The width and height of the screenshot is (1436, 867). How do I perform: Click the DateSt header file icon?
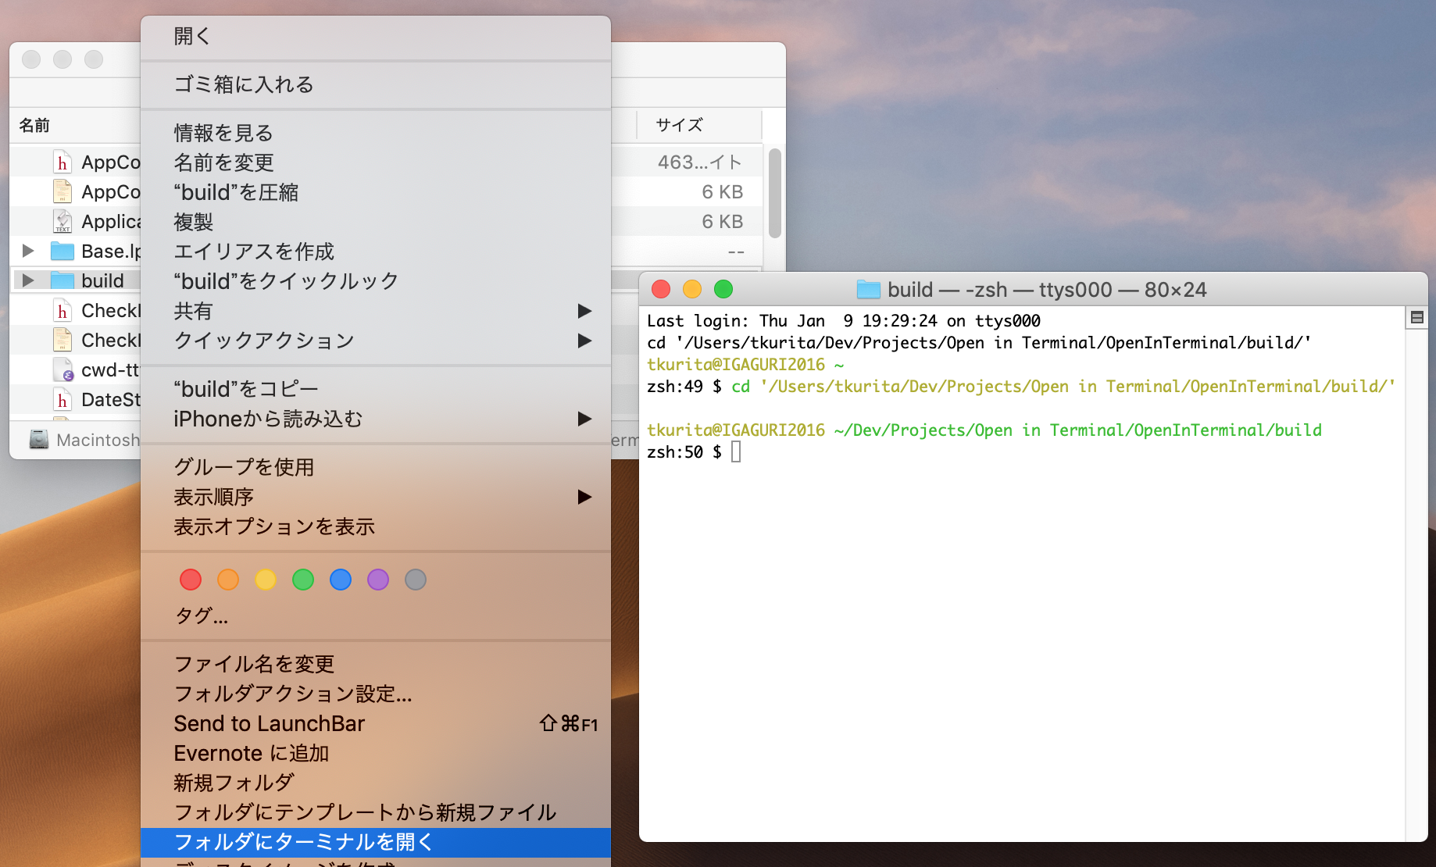click(63, 400)
